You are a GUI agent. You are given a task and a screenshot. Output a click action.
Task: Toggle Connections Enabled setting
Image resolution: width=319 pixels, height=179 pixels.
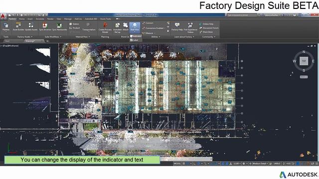(154, 28)
